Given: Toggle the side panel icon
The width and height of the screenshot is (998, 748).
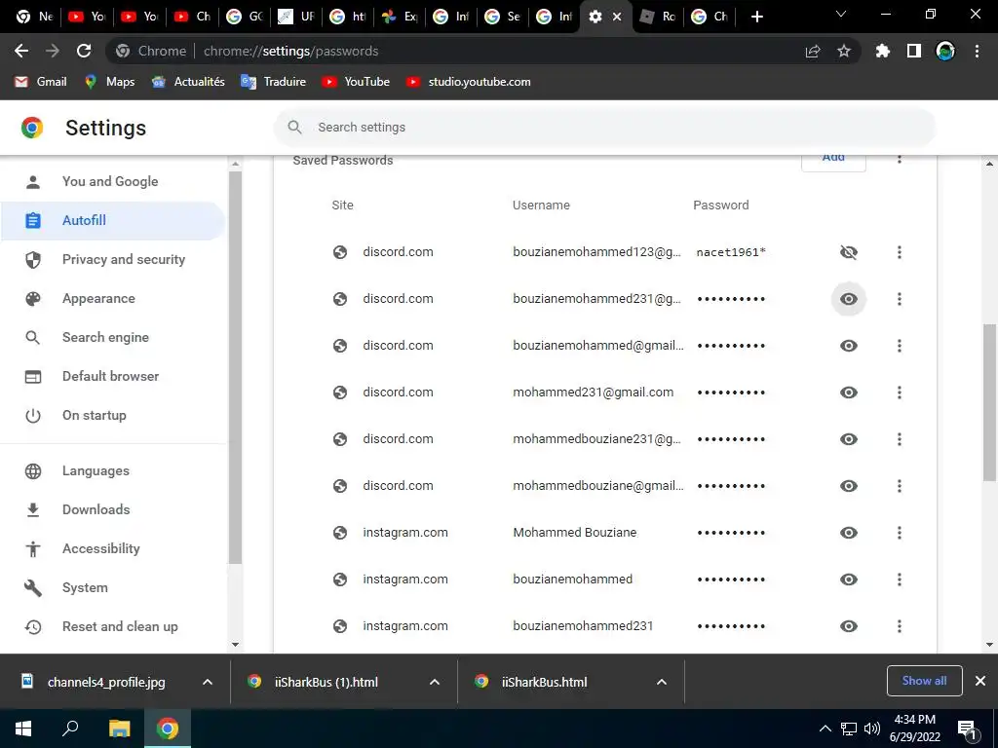Looking at the screenshot, I should coord(914,51).
